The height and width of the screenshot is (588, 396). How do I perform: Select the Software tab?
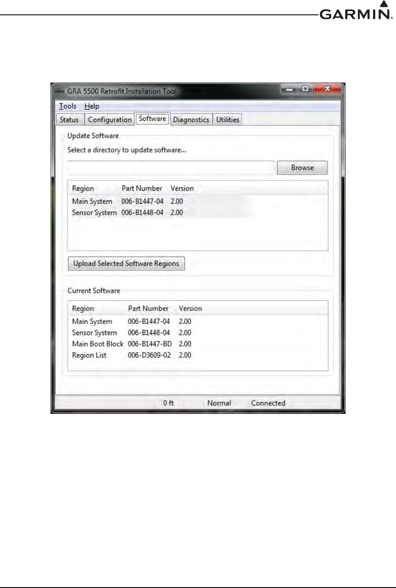click(x=152, y=119)
